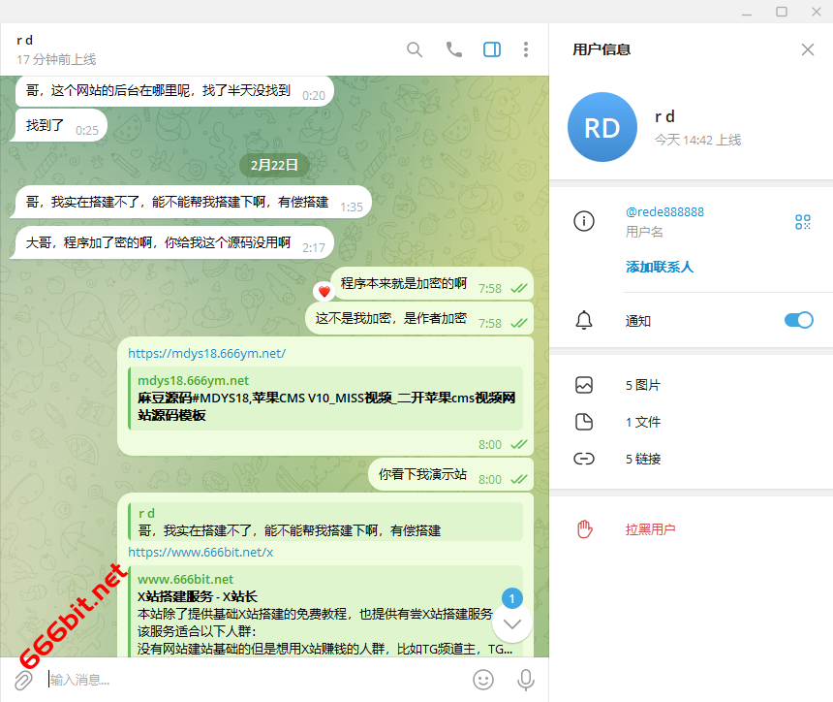
Task: Click the bell notification icon
Action: tap(584, 320)
